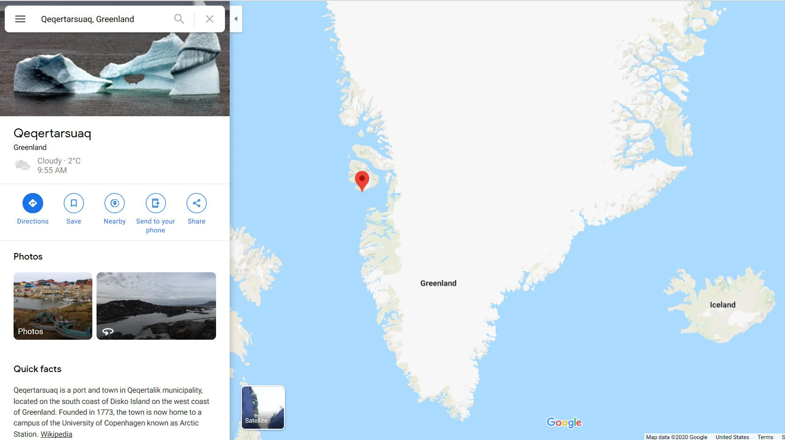Select the Greenland label on the map
The height and width of the screenshot is (440, 785).
click(438, 283)
